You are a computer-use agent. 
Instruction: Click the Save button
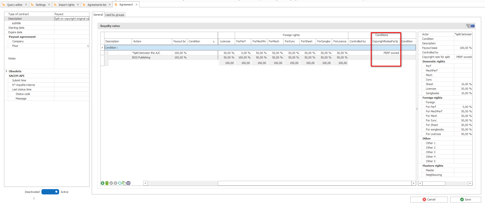[465, 199]
